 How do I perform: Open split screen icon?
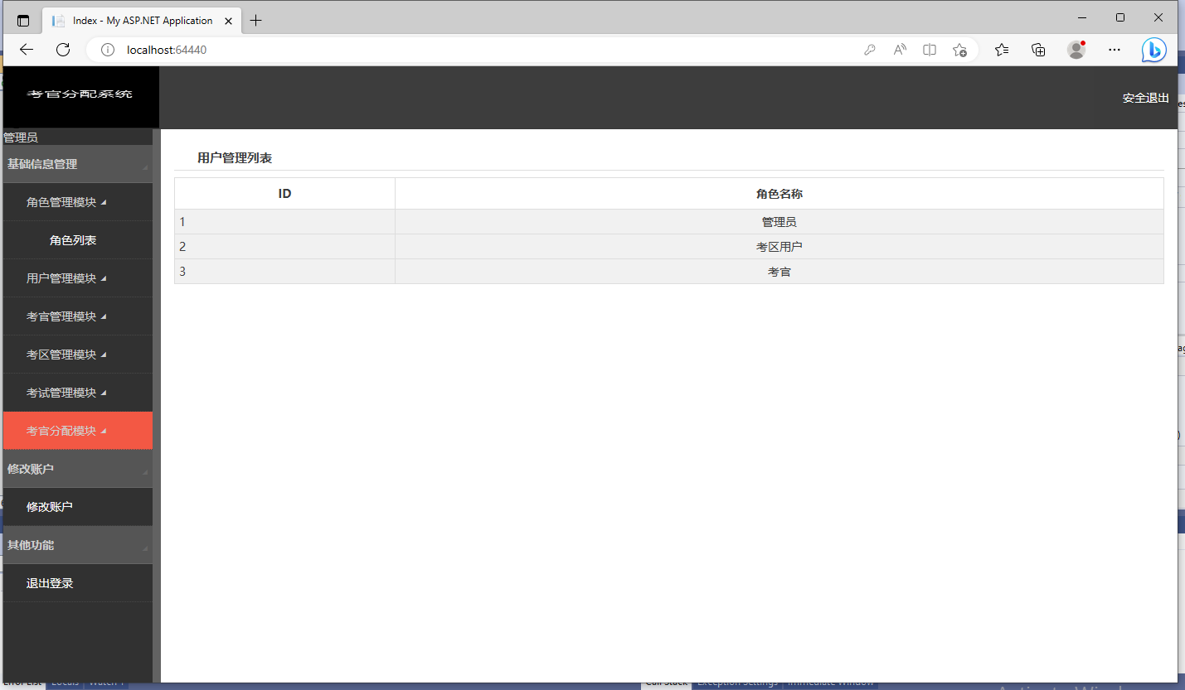click(930, 50)
